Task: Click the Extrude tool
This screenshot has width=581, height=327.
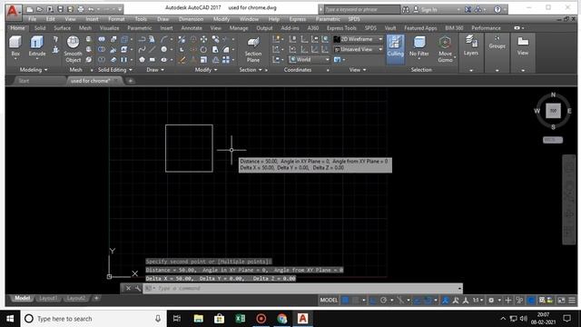Action: [37, 45]
